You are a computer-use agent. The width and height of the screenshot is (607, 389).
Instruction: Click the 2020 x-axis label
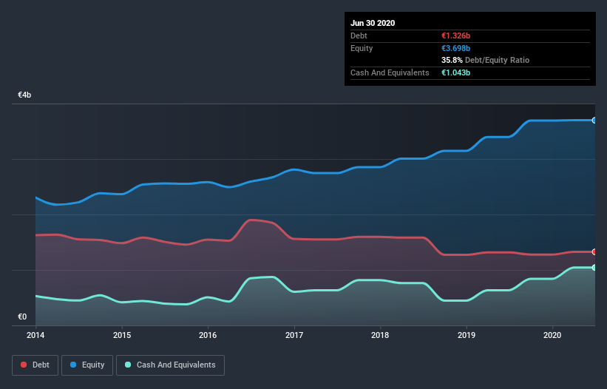coord(552,335)
